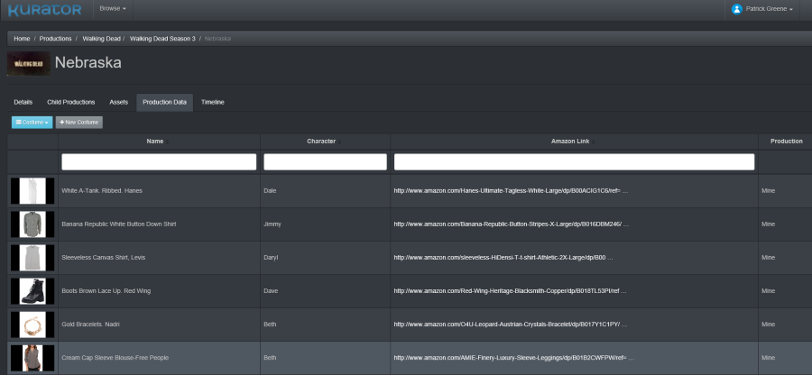Focus the Name column filter field

click(x=159, y=162)
